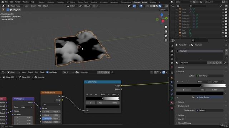Image resolution: width=229 pixels, height=128 pixels.
Task: Open Linear interpolation dropdown in ColorRamp node
Action: [x=114, y=95]
